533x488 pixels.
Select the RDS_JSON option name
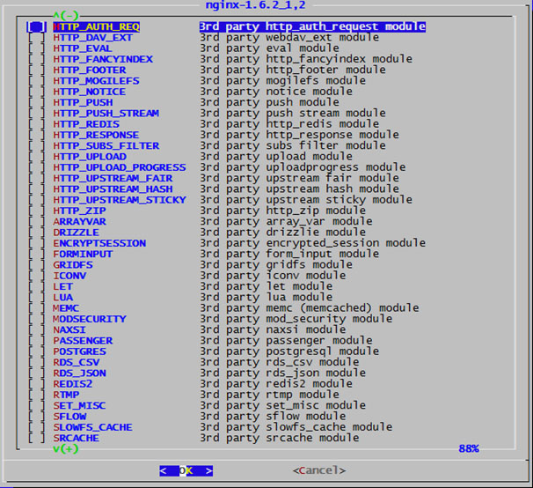(x=79, y=373)
